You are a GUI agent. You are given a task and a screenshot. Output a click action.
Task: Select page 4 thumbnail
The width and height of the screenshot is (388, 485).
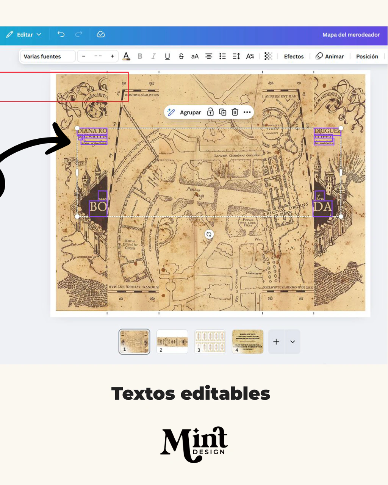click(247, 341)
